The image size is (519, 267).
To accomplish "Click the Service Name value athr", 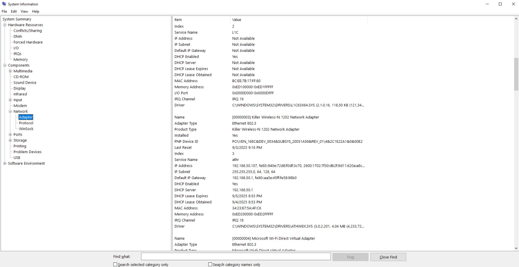I will 235,160.
